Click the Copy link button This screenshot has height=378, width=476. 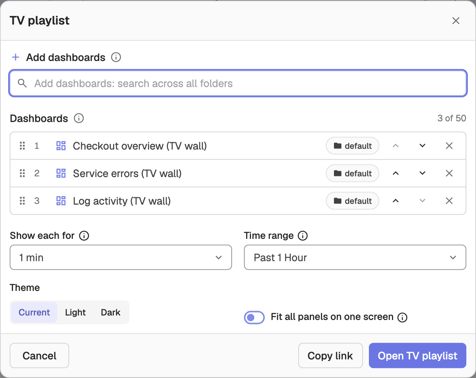pyautogui.click(x=330, y=356)
